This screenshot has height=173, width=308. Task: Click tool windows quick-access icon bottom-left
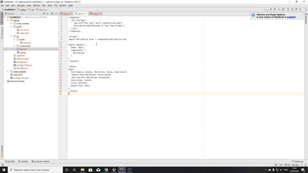pyautogui.click(x=2, y=165)
